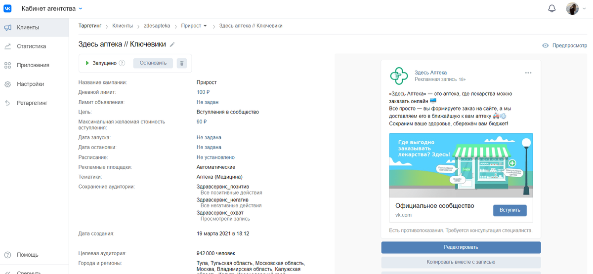Click the Здесь Аптека community name
The width and height of the screenshot is (593, 274).
(x=431, y=73)
